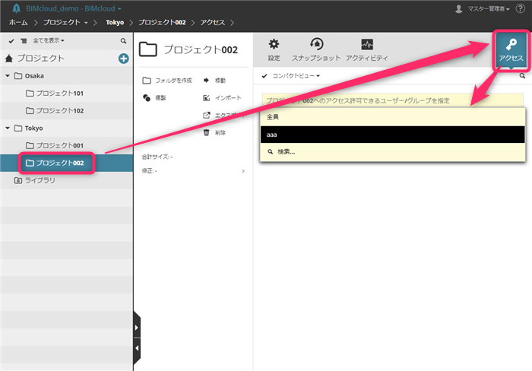Click the collapse panel left arrow handle

tap(137, 348)
